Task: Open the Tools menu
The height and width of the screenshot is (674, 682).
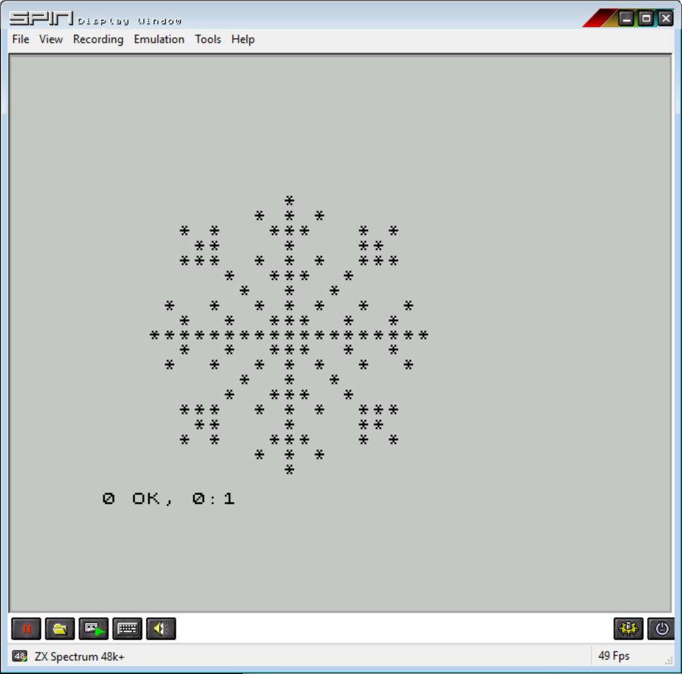Action: pyautogui.click(x=208, y=39)
